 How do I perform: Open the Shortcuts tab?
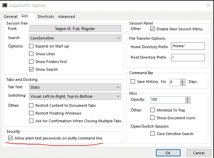coord(45,17)
